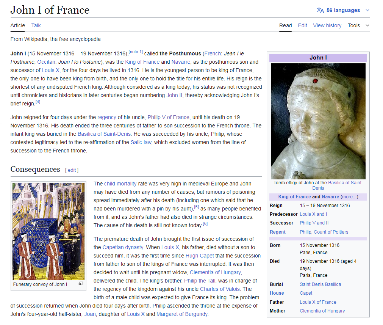This screenshot has height=325, width=383.
Task: Click the Louis X link in Consequences section
Action: (x=170, y=247)
